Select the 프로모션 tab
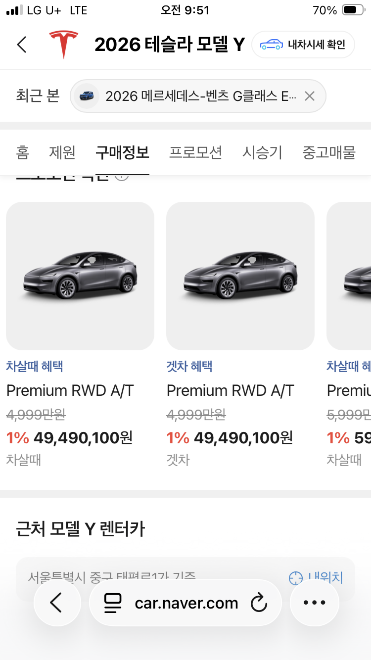The image size is (371, 660). click(x=195, y=152)
